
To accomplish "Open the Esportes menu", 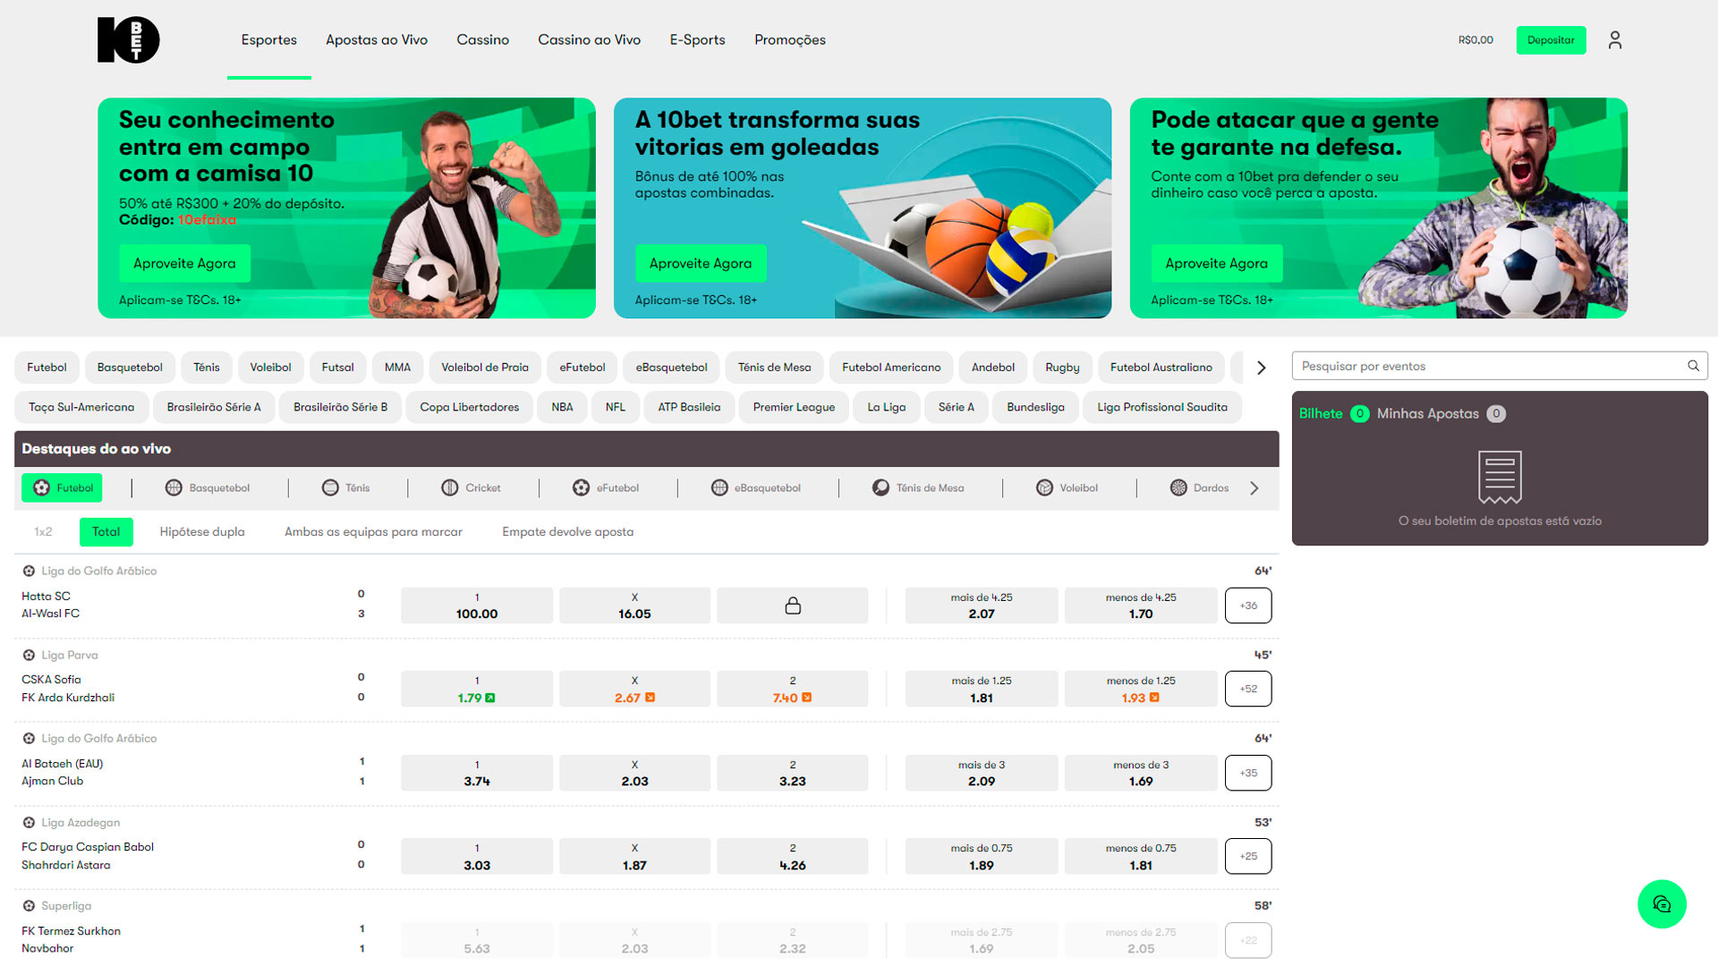I will 268,40.
